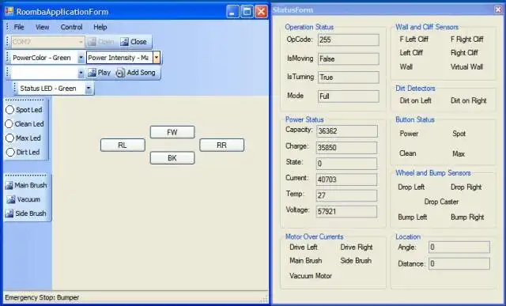Click the 'Vacuum Motor' over current label
Screen dimensions: 506x306
(311, 276)
